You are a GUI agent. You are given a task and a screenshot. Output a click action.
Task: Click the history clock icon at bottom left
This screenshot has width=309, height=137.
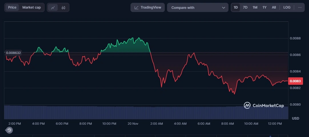tap(9, 130)
